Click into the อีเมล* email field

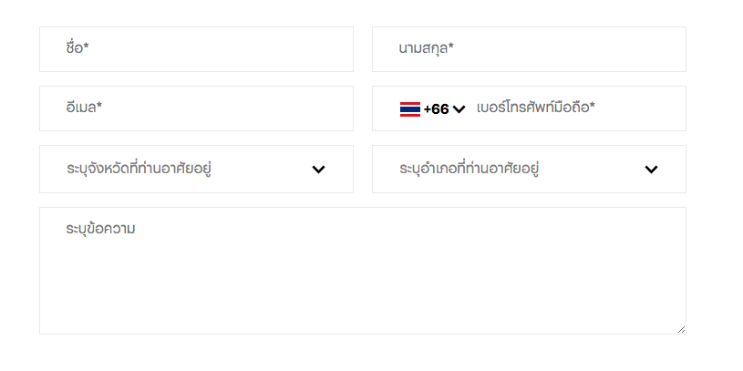pos(196,108)
